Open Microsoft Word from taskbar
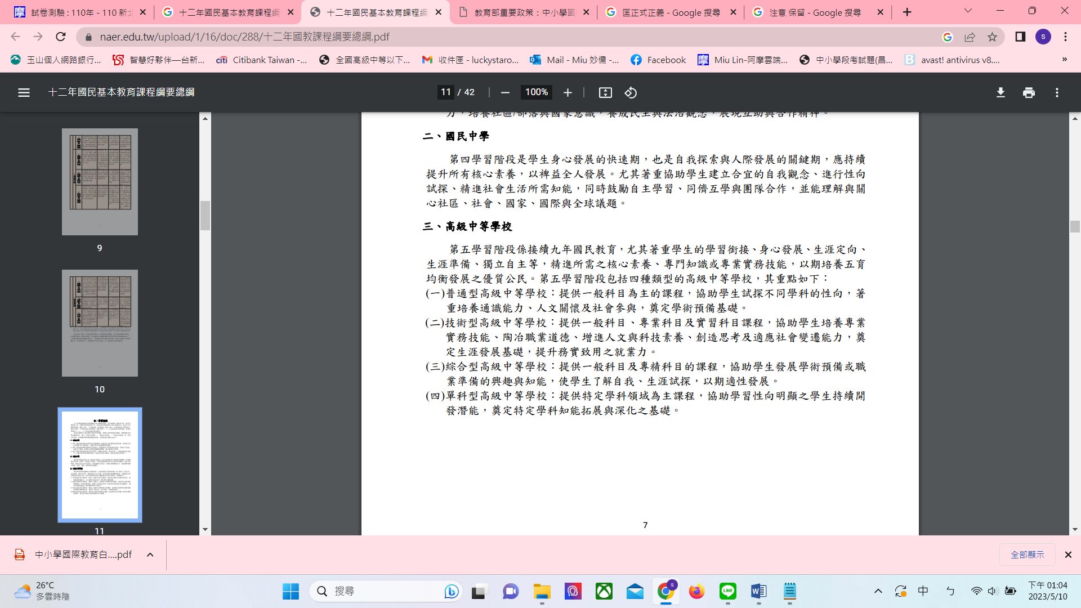 [758, 591]
